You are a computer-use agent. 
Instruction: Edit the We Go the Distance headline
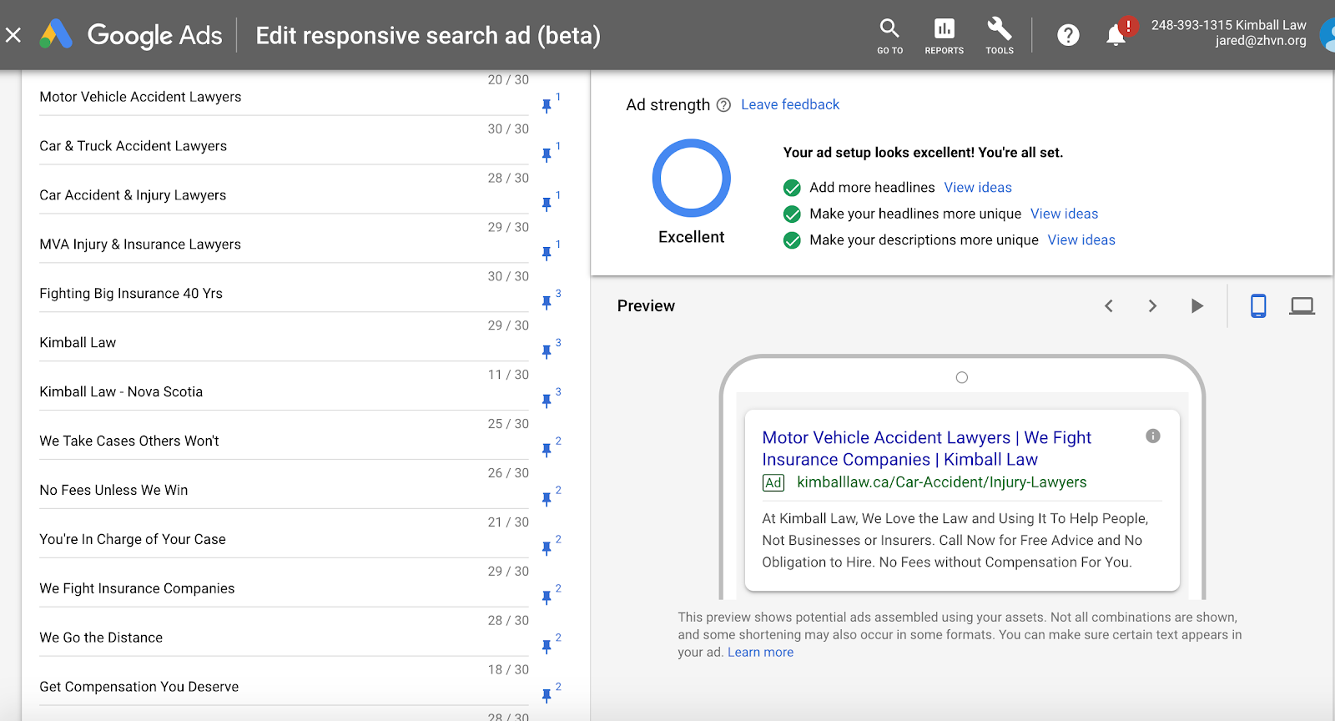(284, 638)
